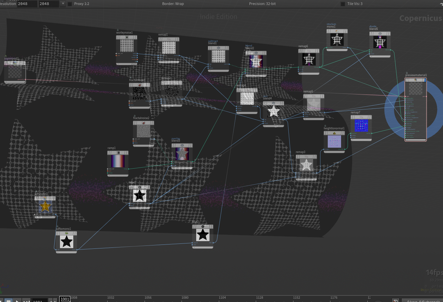The image size is (443, 302).
Task: Click the heighttonormal1 node
Action: coord(334,141)
